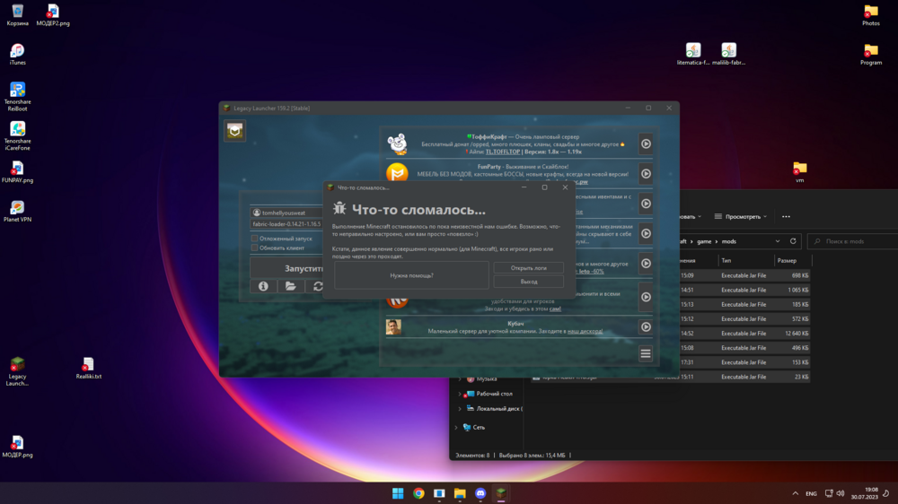Viewport: 898px width, 504px height.
Task: Click the FunParty server logo
Action: (397, 173)
